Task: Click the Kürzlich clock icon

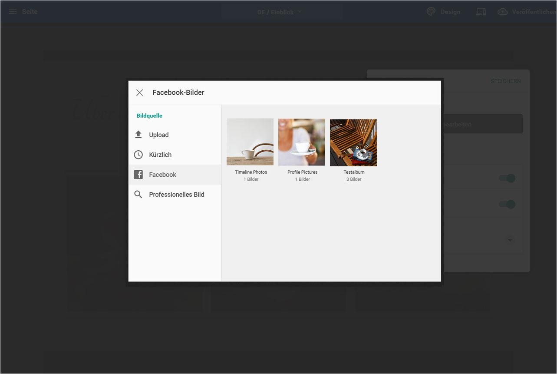Action: point(138,155)
